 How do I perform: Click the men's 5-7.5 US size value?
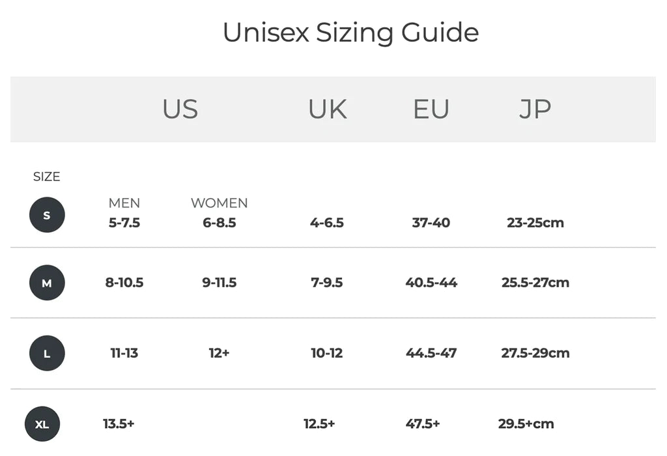[x=124, y=223]
